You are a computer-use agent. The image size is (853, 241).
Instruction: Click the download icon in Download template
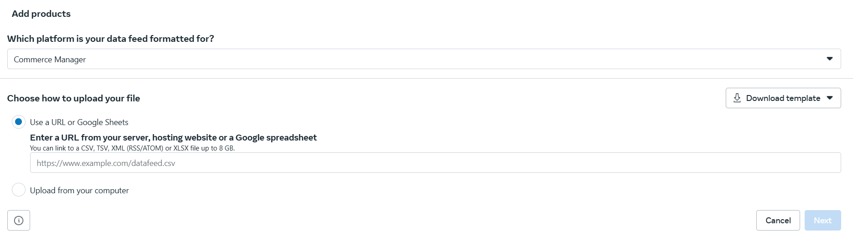pos(737,98)
